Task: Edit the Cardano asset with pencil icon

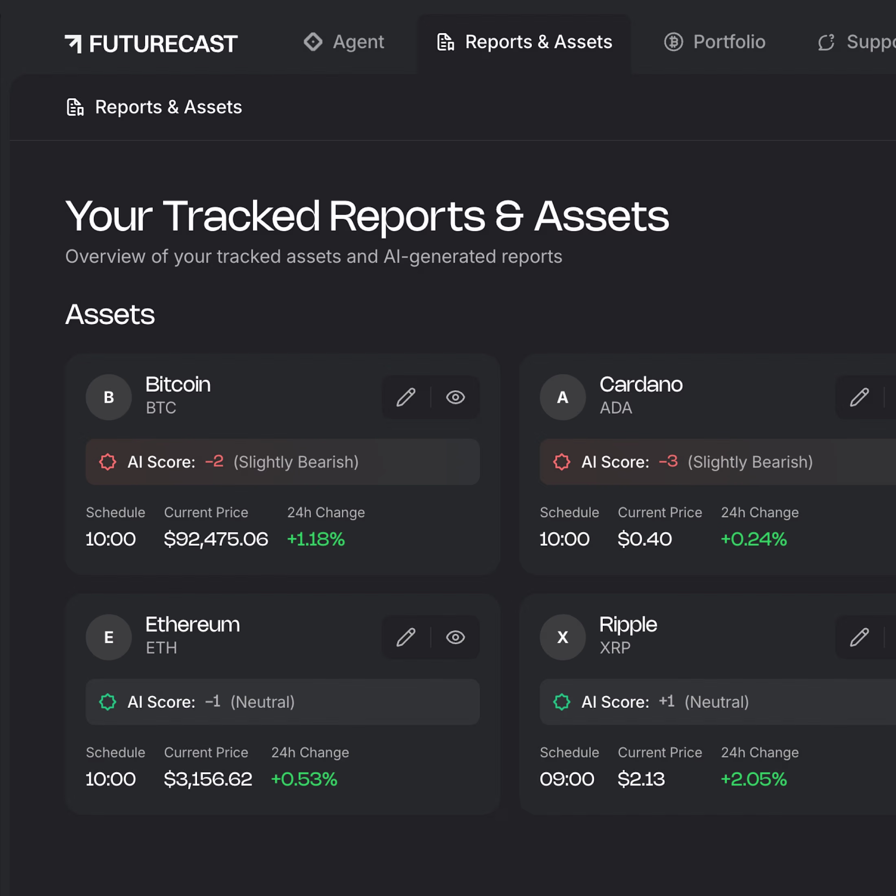Action: click(859, 397)
